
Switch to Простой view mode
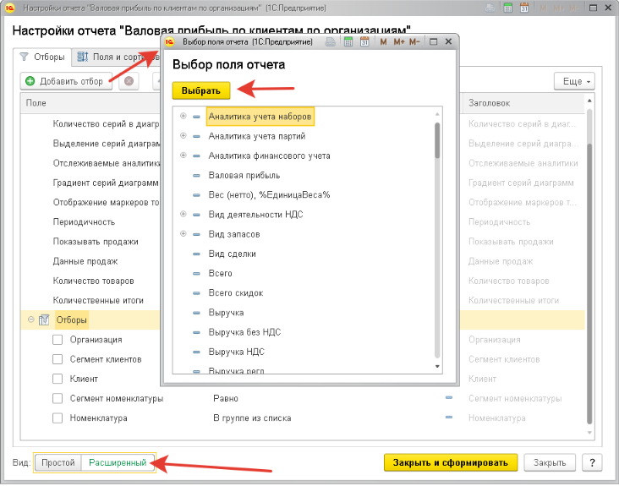click(58, 463)
